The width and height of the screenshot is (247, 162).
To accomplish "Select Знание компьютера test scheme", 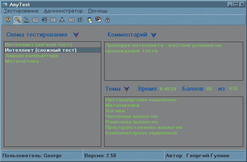I will [32, 56].
